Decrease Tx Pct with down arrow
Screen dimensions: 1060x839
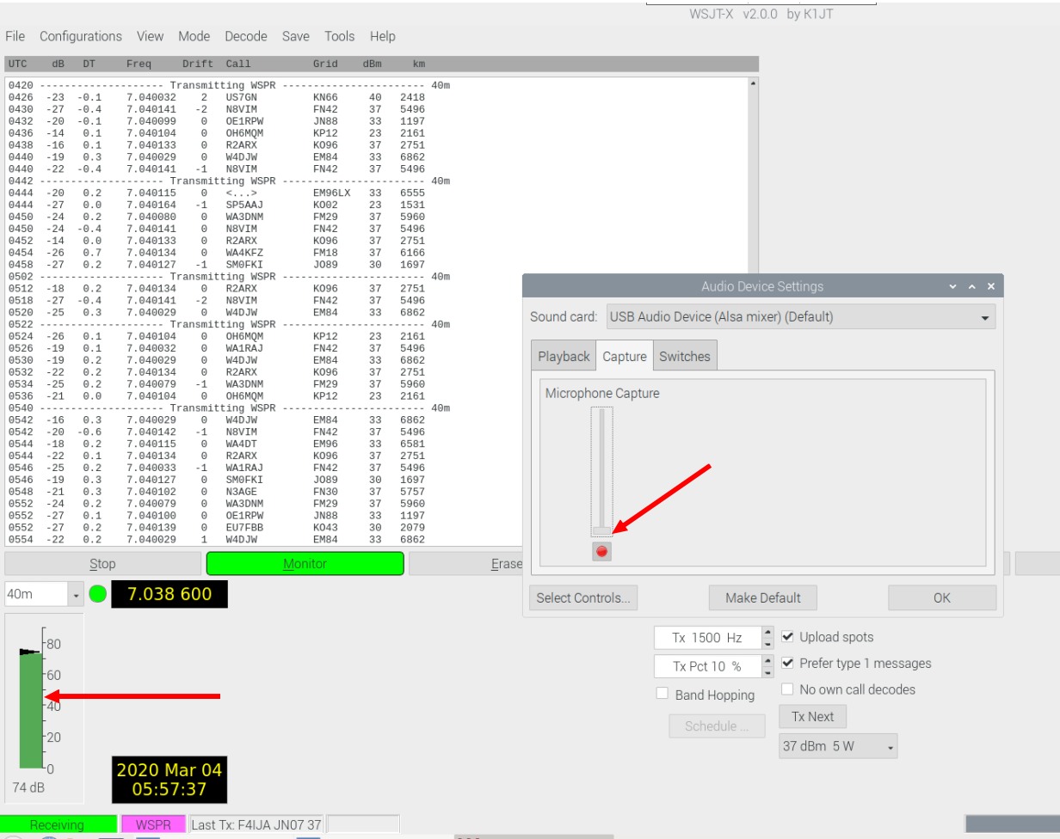pos(767,671)
